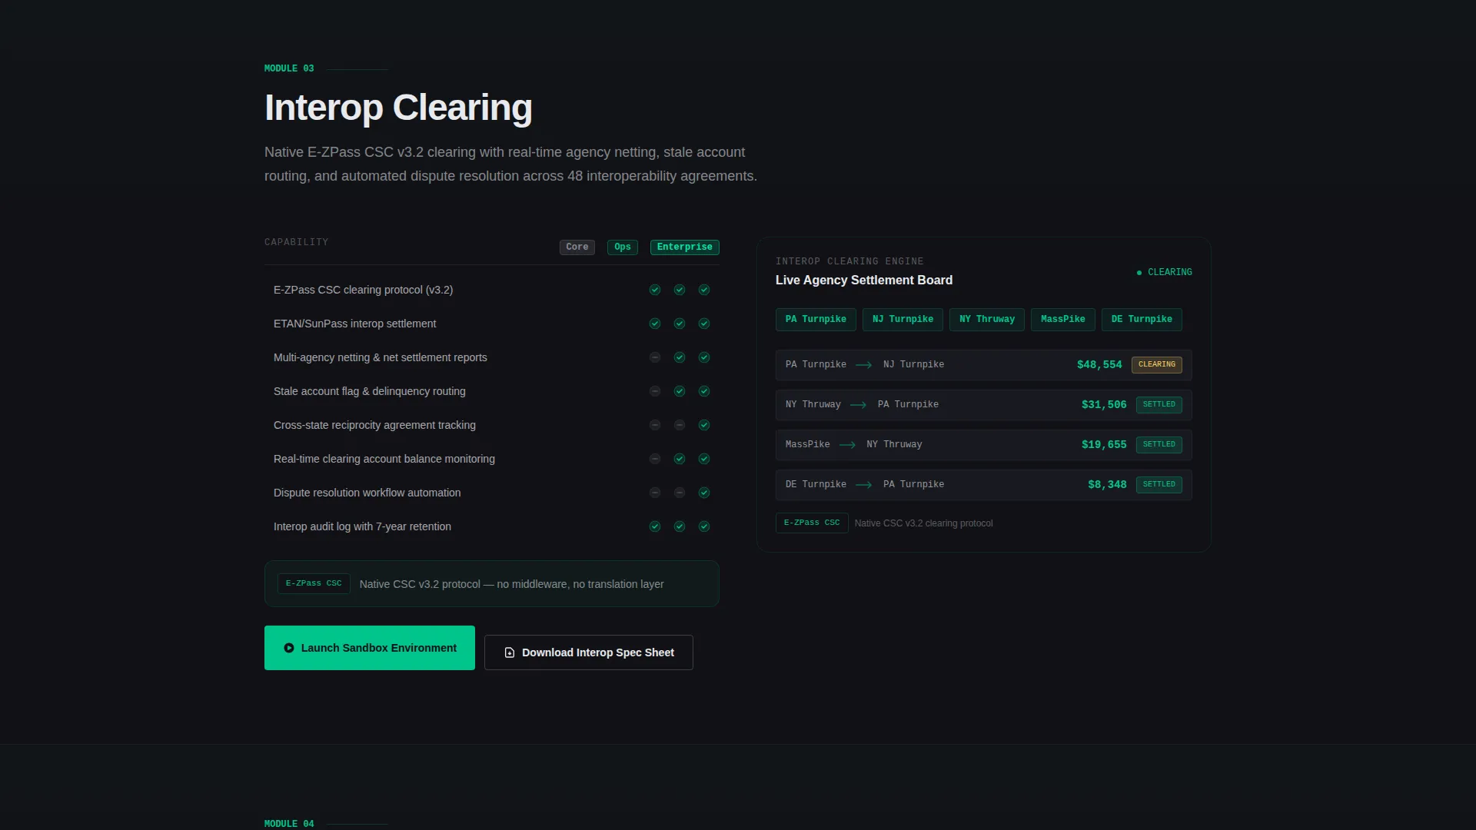Click 'Dispute resolution workflow automation' row label

click(367, 493)
